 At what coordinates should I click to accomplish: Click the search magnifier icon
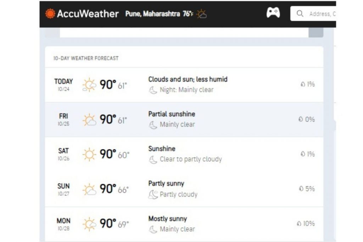(x=300, y=14)
